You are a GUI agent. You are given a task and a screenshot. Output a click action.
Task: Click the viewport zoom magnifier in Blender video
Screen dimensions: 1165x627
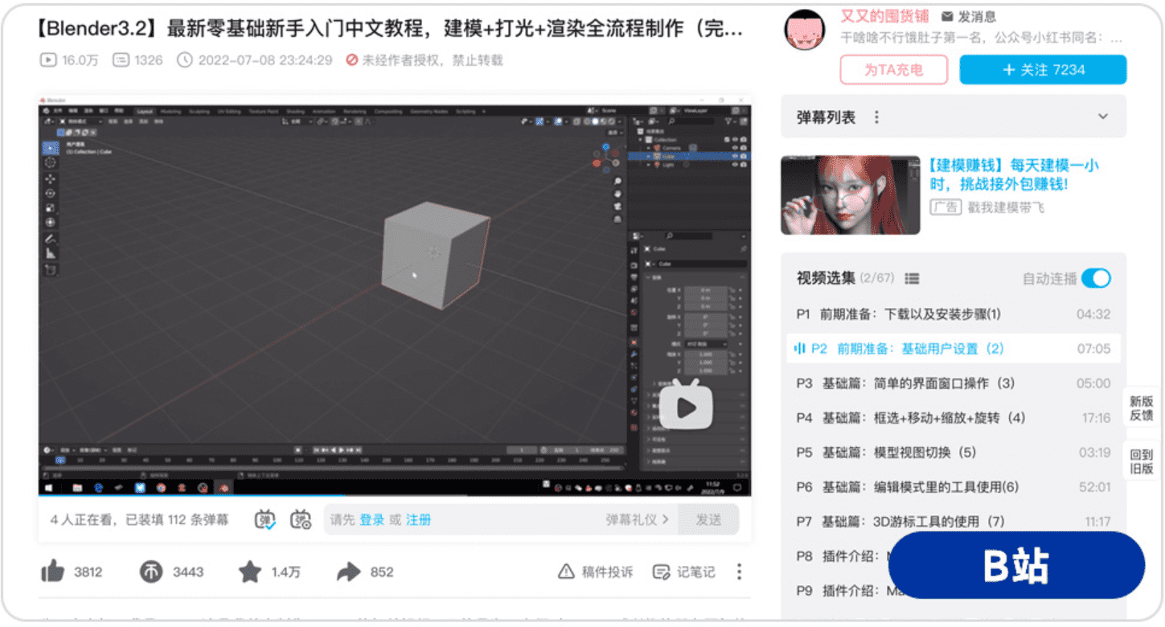[617, 182]
